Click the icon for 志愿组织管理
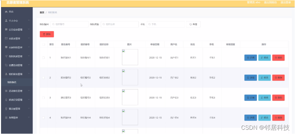Viewport: 295px width, 134px height. [6, 47]
